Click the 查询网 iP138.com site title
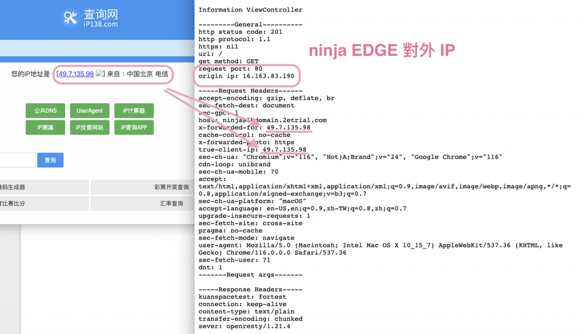The image size is (585, 334). (x=101, y=18)
